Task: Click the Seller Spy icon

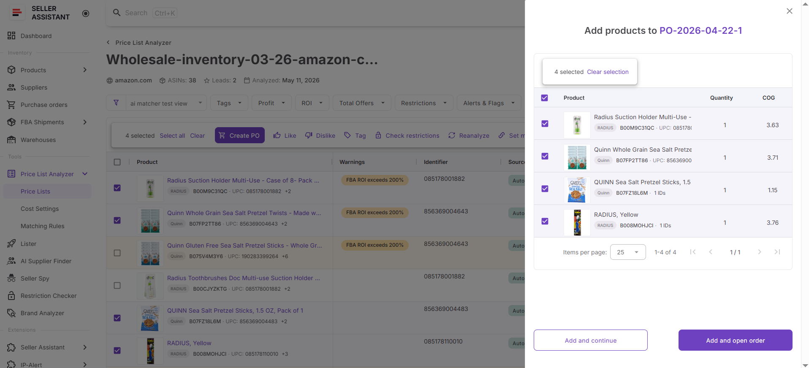Action: [11, 278]
